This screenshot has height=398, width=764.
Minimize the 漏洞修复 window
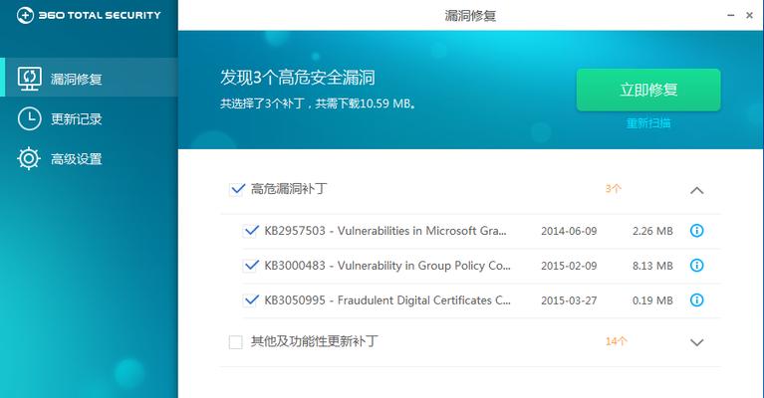point(730,16)
